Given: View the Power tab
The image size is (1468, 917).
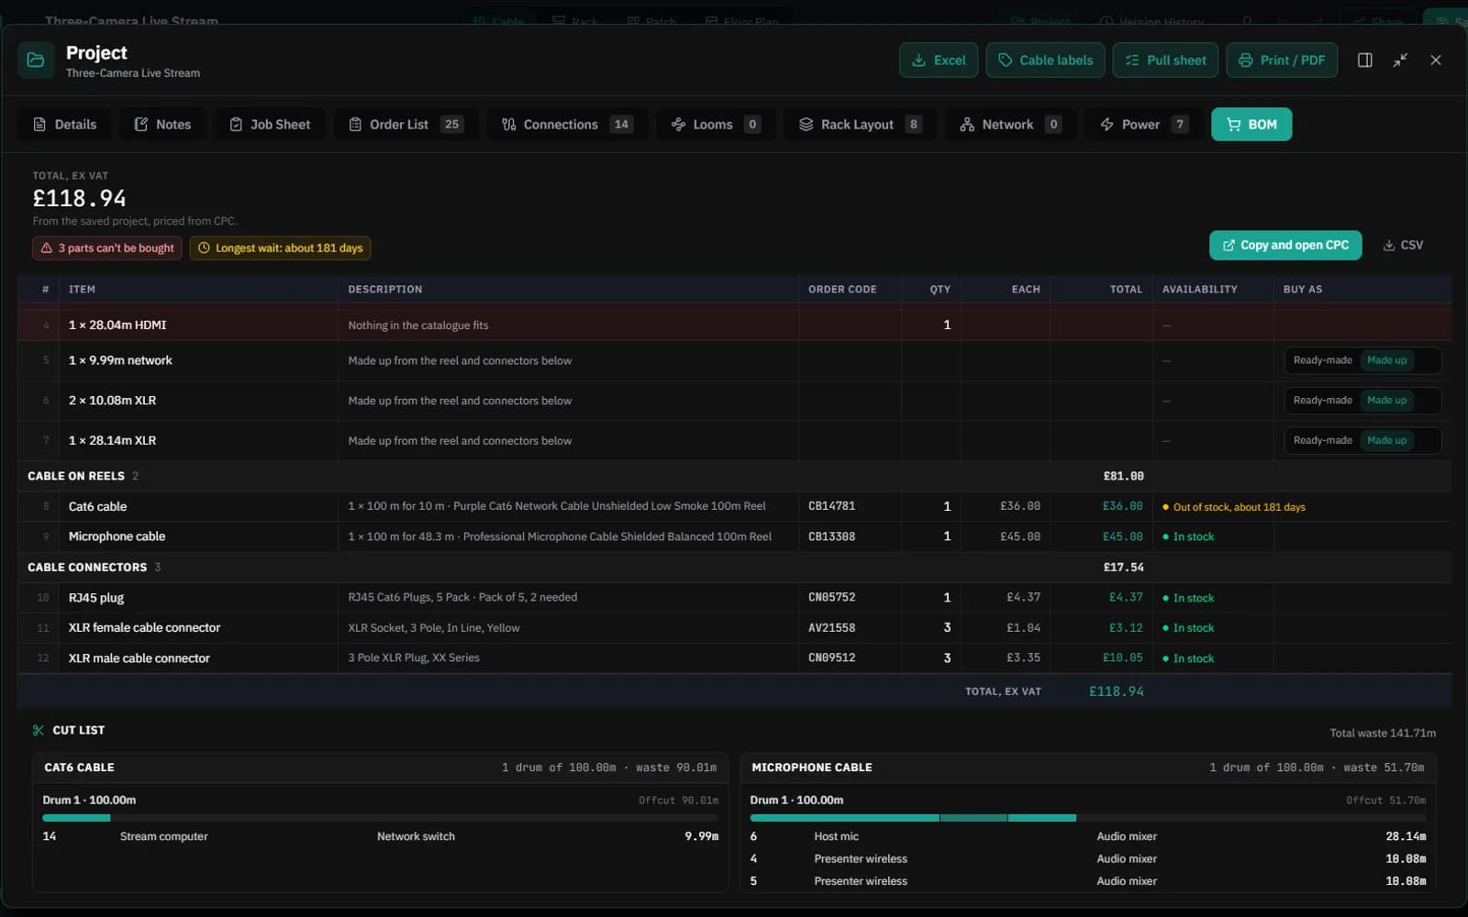Looking at the screenshot, I should [x=1144, y=125].
